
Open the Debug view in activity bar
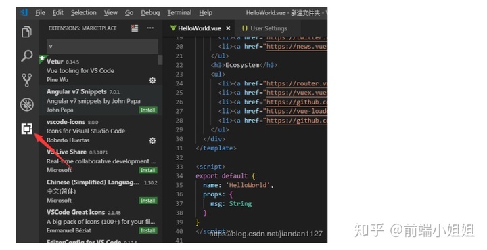pos(26,104)
